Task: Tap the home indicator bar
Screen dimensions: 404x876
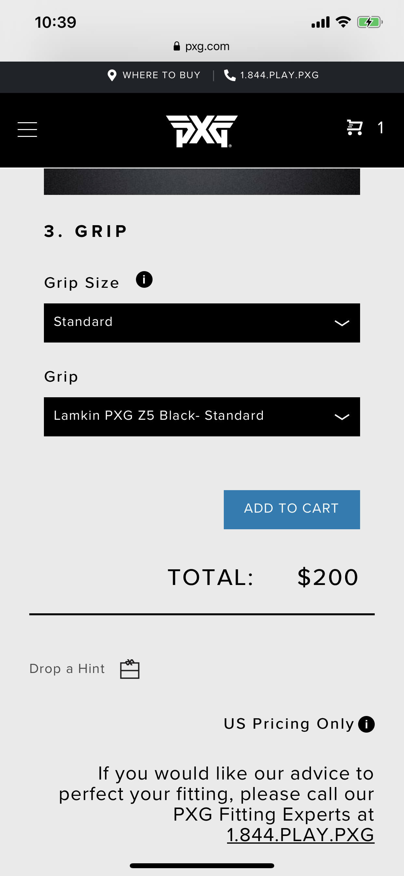Action: coord(202,866)
